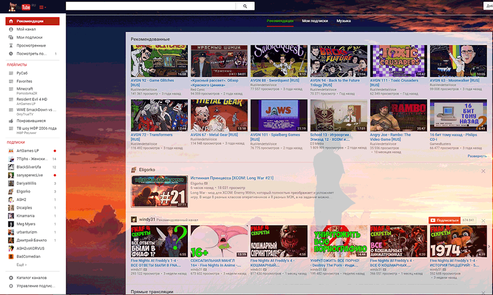Open Истинная Принцесса video title
The height and width of the screenshot is (295, 493).
[x=232, y=178]
